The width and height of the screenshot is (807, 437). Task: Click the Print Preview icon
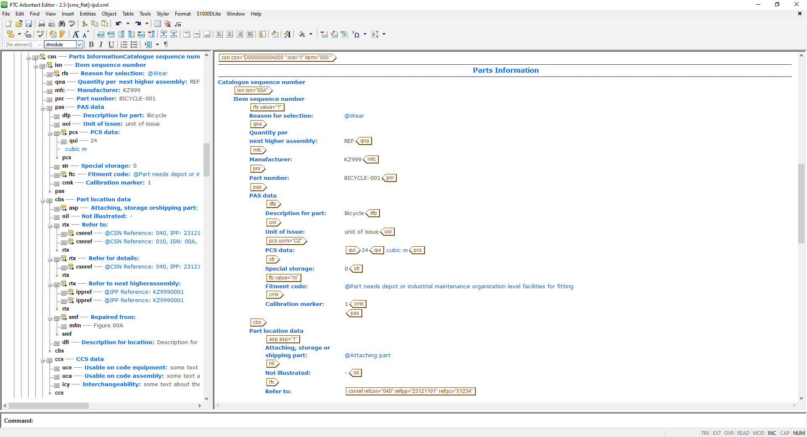click(x=52, y=24)
